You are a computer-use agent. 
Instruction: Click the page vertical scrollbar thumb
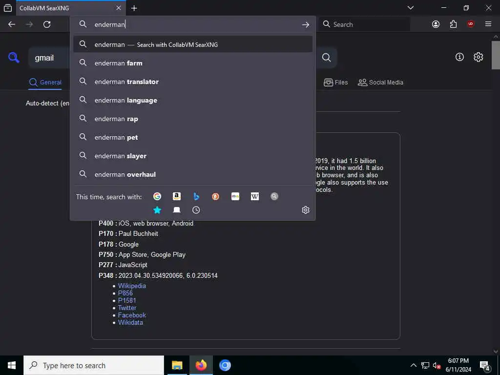click(496, 55)
